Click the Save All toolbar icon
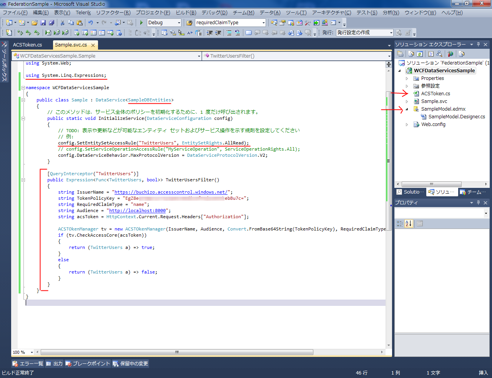Viewport: 492px width, 378px height. 51,23
